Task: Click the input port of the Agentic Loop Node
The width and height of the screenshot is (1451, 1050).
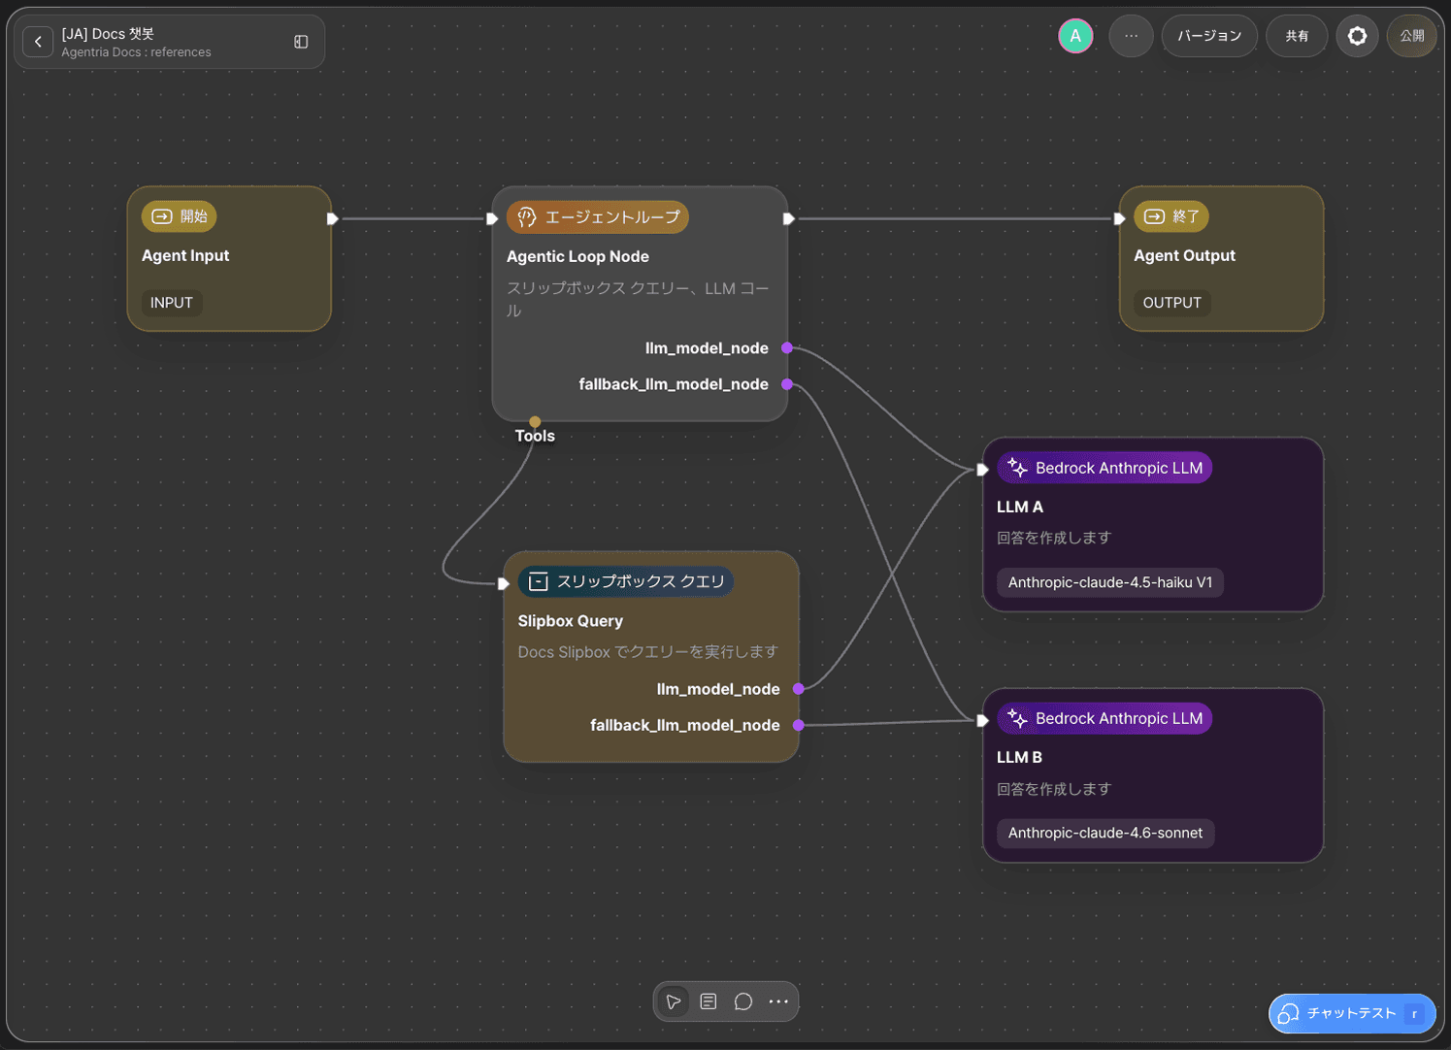Action: coord(492,218)
